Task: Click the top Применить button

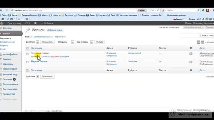Action: [47, 42]
